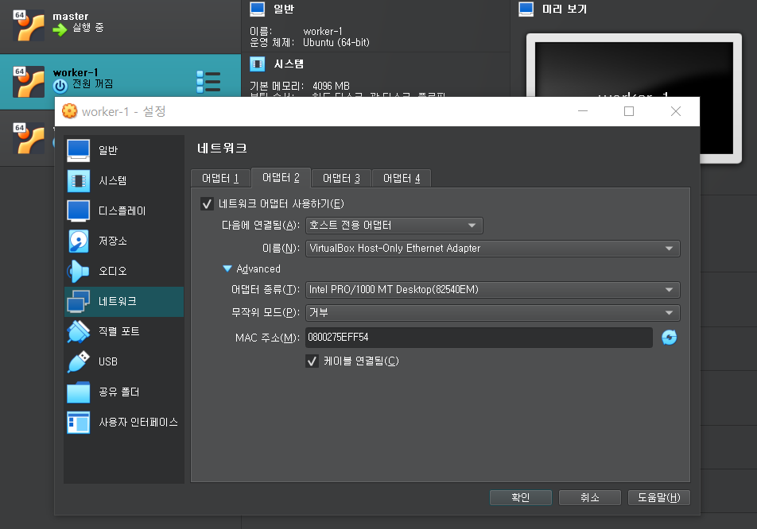Screen dimensions: 757x529
Task: Click the 네트워크 page heading
Action: [x=222, y=148]
